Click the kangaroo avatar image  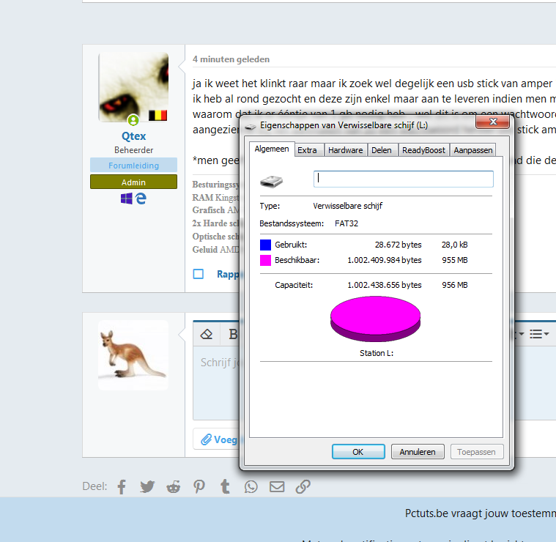pos(133,355)
